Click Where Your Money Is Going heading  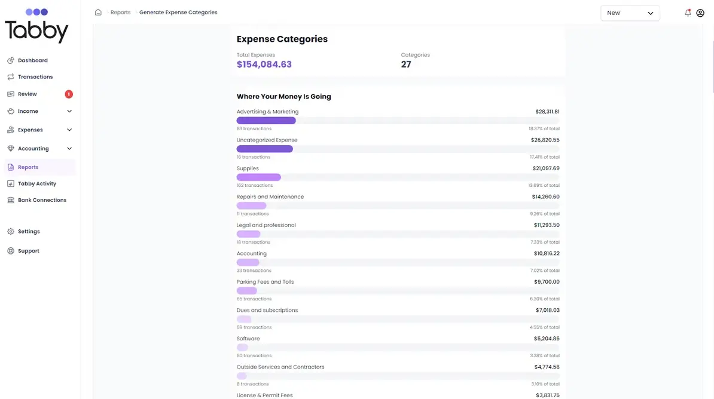point(283,96)
